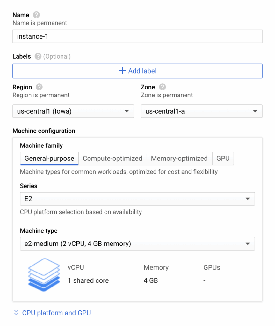275x326 pixels.
Task: Select the Memory-optimized machine family
Action: click(179, 158)
